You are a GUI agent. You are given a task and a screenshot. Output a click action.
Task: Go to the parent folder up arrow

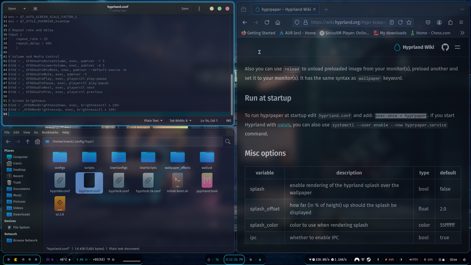(x=28, y=141)
